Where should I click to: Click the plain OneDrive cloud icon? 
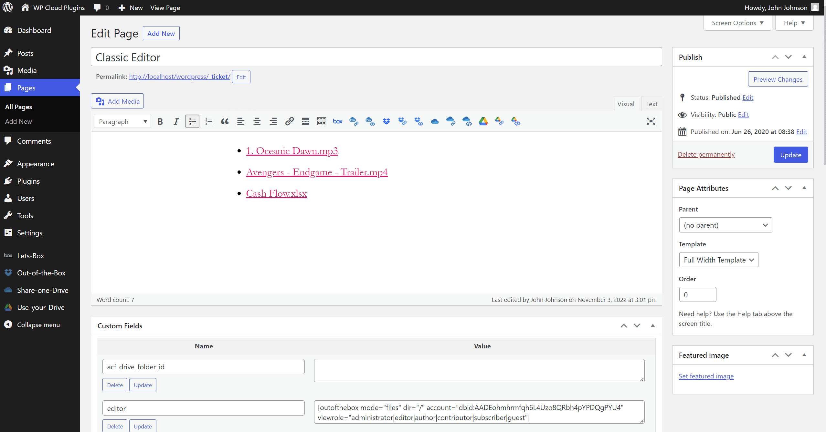[x=435, y=121]
